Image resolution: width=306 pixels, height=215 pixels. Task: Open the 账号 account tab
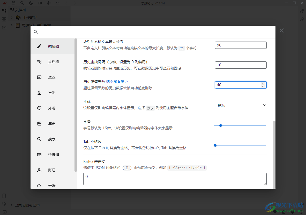53,170
